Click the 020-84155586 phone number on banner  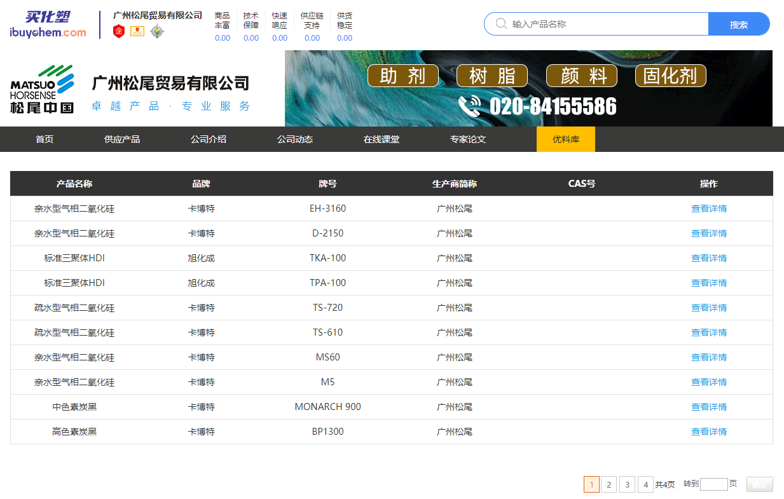[553, 106]
